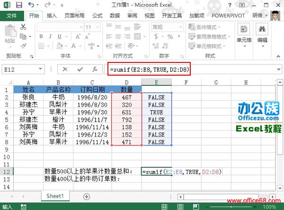Switch to the 公式 Formulas tab

point(98,16)
